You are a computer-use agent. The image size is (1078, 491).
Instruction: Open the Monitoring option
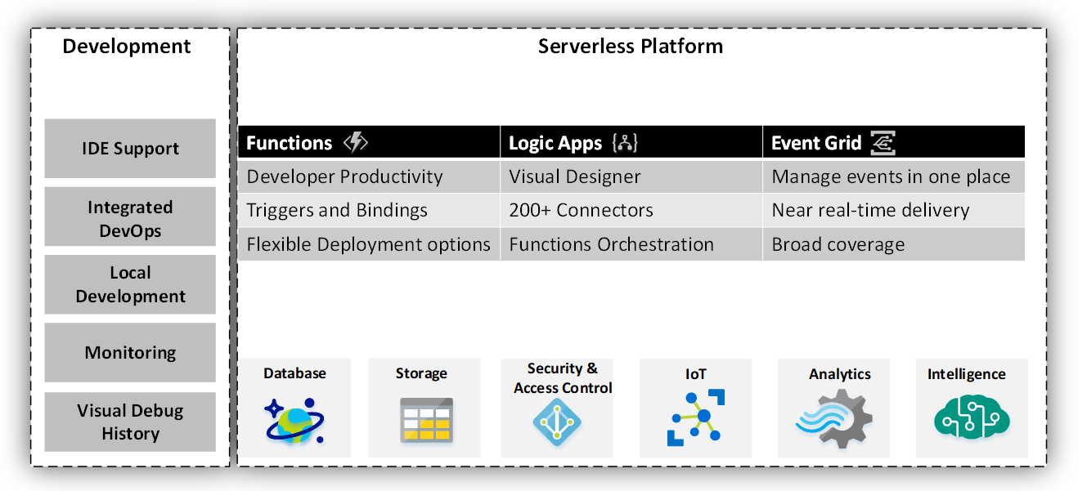[x=129, y=352]
